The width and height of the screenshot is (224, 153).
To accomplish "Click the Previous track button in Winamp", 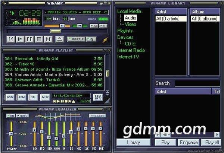I will [11, 39].
